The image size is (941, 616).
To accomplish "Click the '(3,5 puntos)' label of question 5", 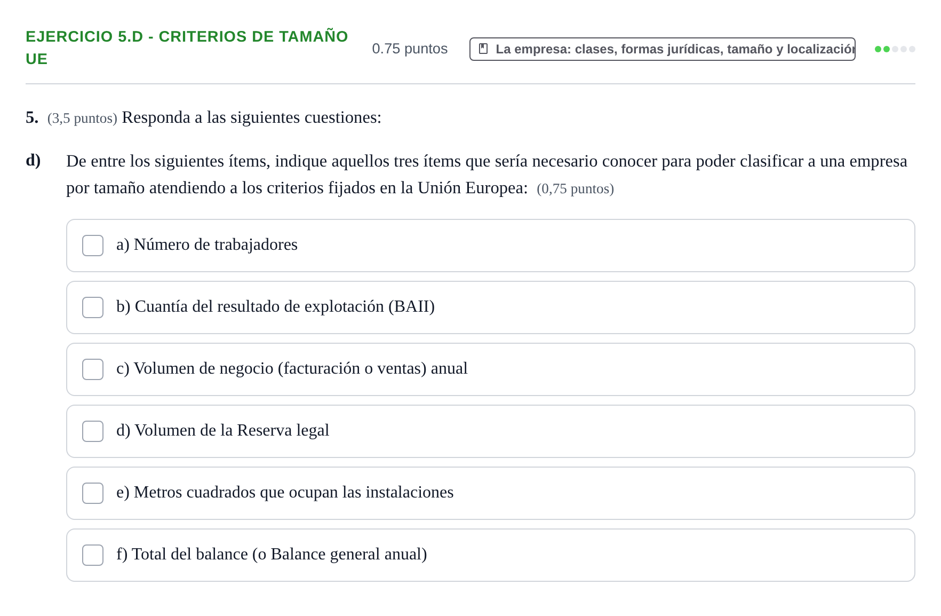I will [x=82, y=118].
